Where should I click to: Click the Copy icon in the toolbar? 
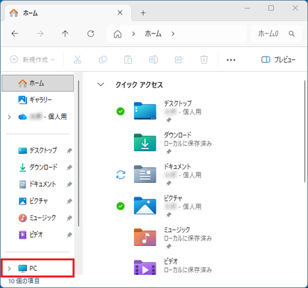103,59
